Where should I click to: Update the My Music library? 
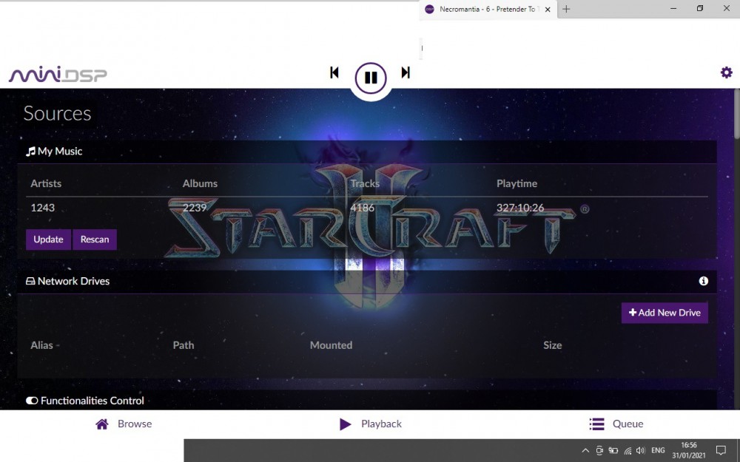[48, 240]
